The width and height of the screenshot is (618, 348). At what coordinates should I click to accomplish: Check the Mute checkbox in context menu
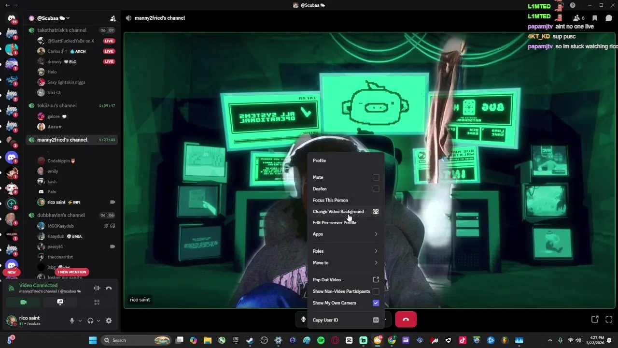click(x=376, y=177)
